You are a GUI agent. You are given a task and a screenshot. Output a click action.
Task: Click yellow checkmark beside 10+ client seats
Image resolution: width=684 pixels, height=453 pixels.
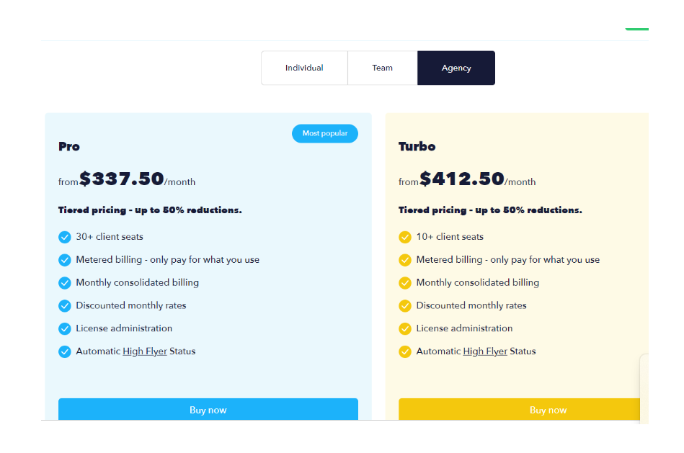(405, 237)
